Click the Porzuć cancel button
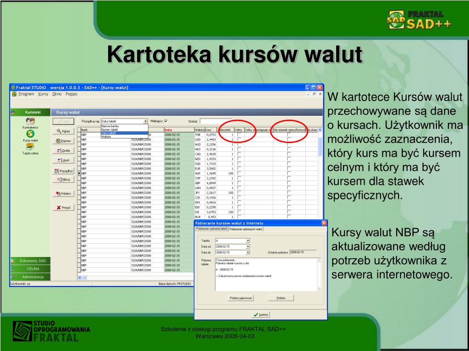The height and width of the screenshot is (351, 469). pos(63,207)
